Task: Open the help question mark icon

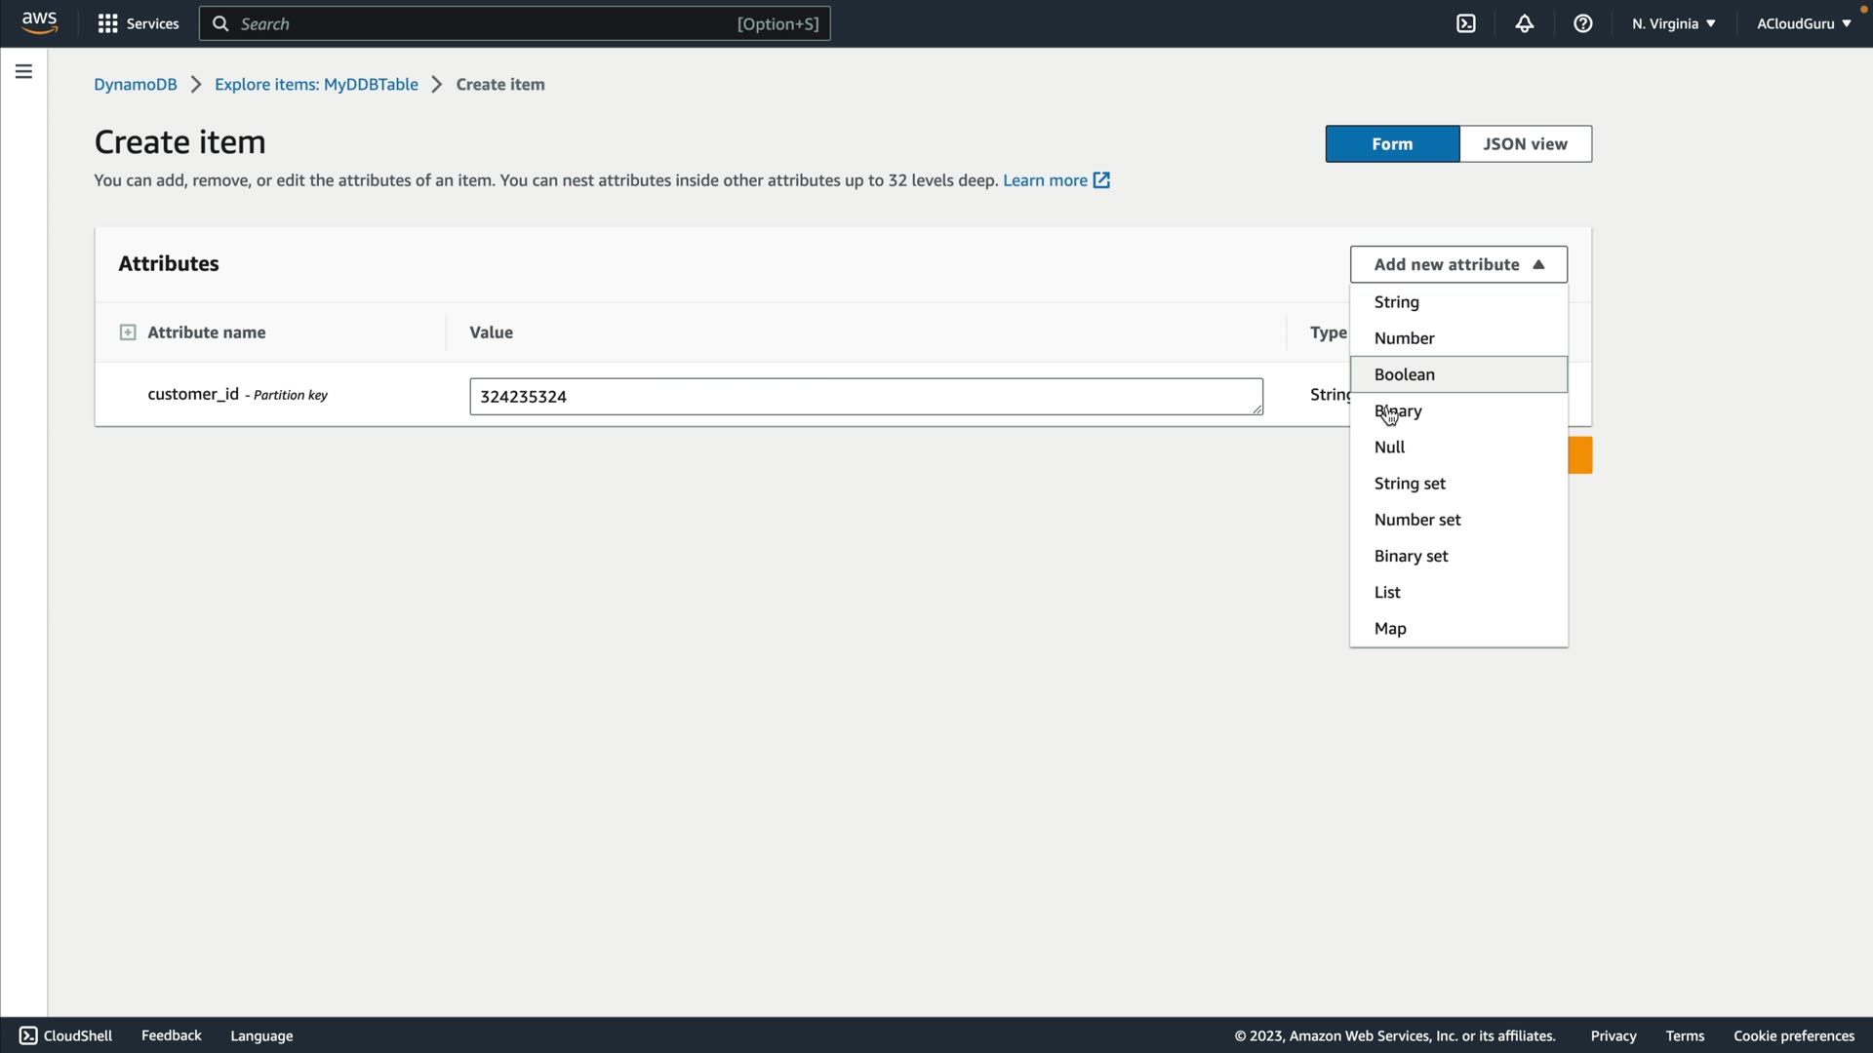Action: [x=1583, y=23]
